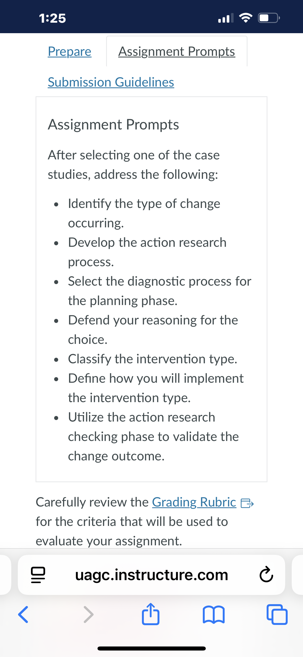Open the Prepare tab link
Screen dimensions: 303x657
click(x=69, y=52)
